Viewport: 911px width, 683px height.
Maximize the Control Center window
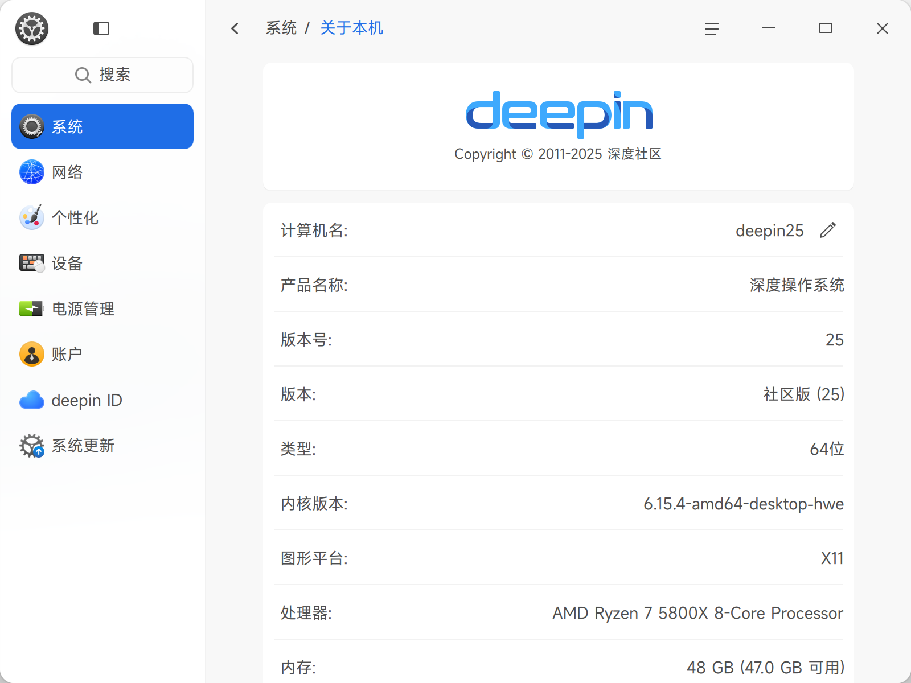[826, 28]
